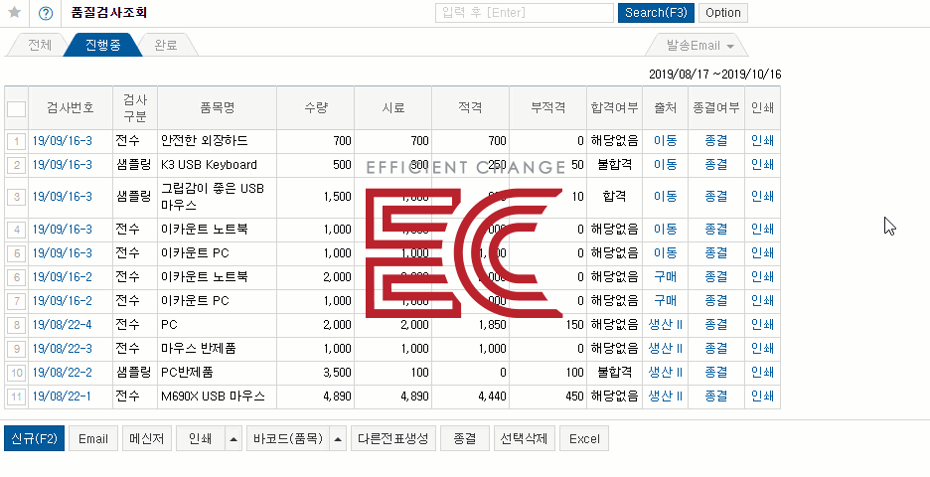Click the 적격 value 4,440

pos(491,397)
